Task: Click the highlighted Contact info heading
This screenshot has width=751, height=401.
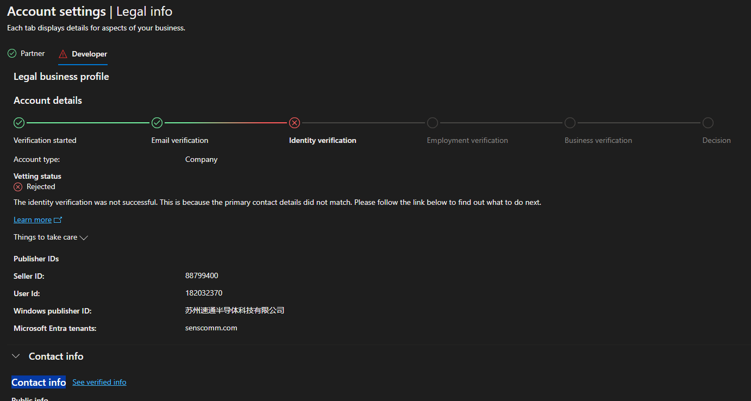Action: click(x=39, y=382)
